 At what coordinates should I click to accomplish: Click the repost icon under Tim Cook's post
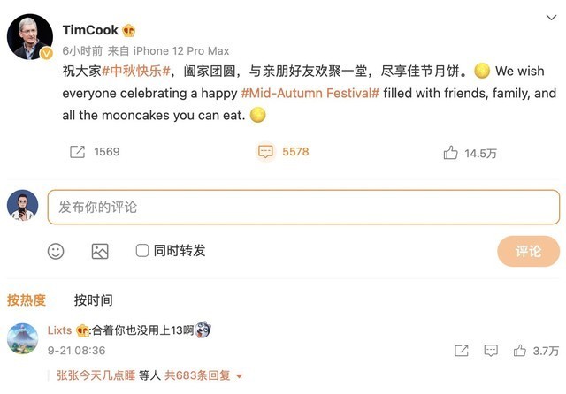click(77, 152)
